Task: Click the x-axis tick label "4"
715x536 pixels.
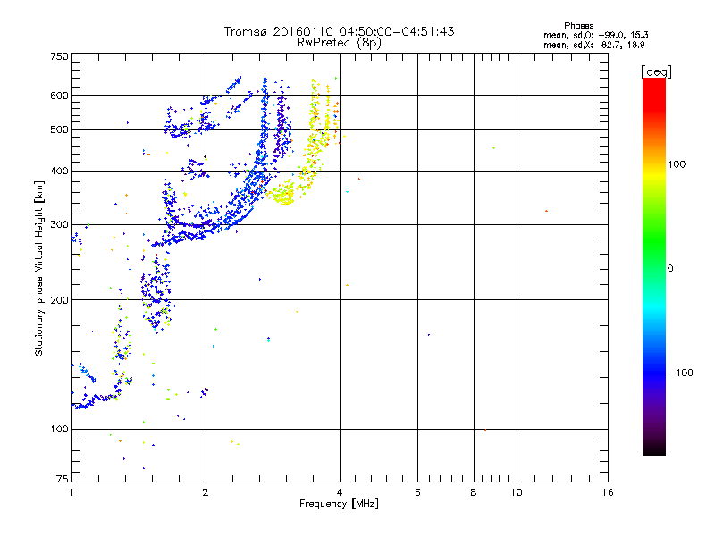Action: [x=340, y=492]
